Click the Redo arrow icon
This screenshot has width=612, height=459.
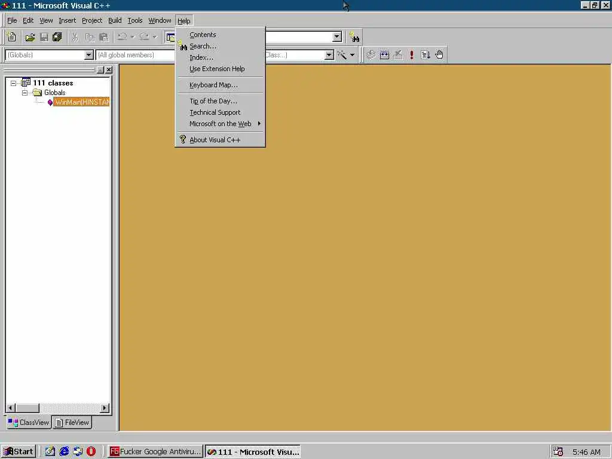coord(145,37)
